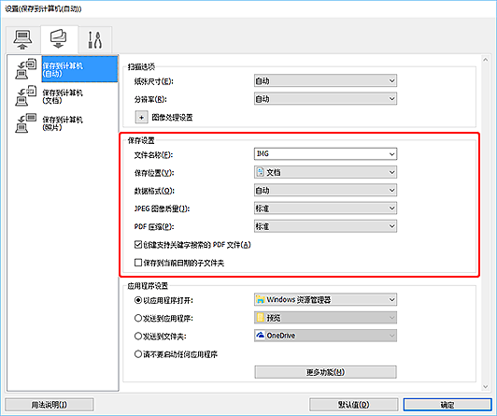Click the Windows Explorer folder icon

(261, 300)
